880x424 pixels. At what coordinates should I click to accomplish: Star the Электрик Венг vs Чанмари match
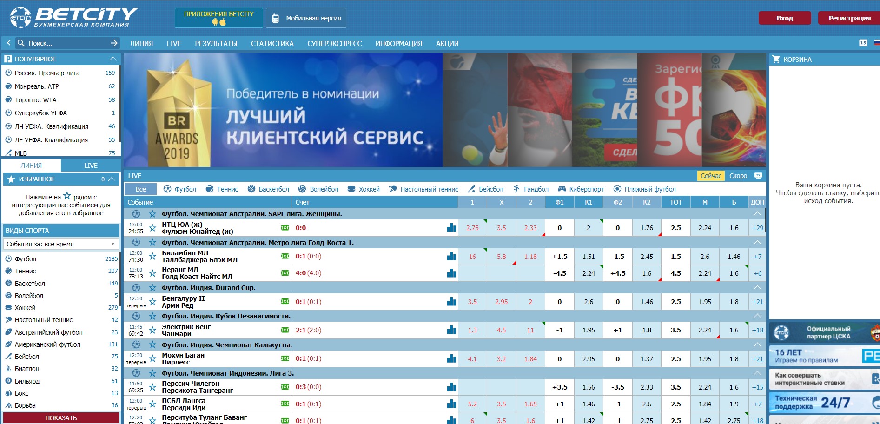tap(152, 330)
